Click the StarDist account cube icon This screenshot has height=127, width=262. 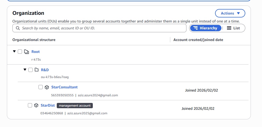pyautogui.click(x=36, y=106)
